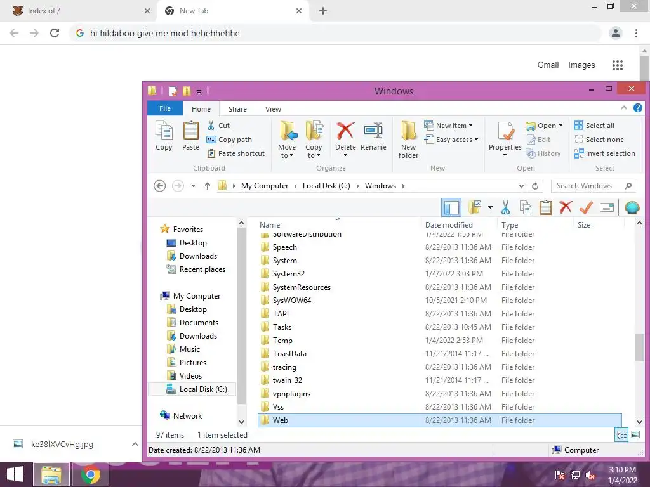The height and width of the screenshot is (487, 650).
Task: Click Select none in ribbon
Action: tap(599, 140)
